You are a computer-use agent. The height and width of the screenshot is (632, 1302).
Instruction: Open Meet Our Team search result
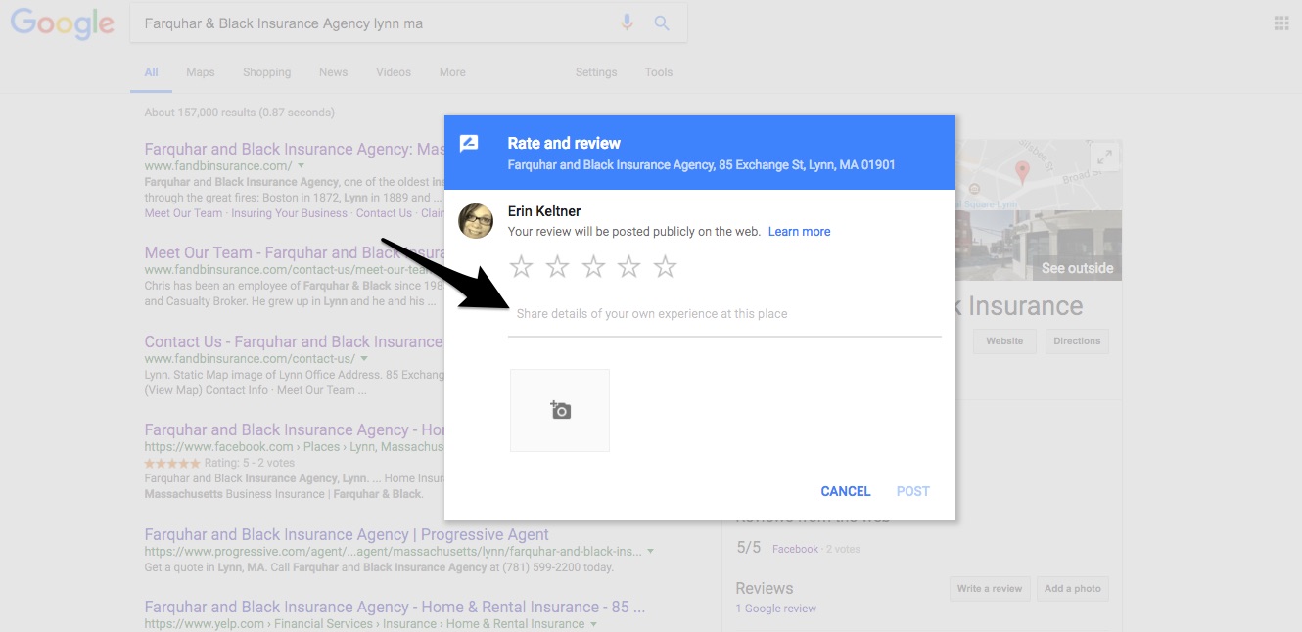[x=296, y=252]
